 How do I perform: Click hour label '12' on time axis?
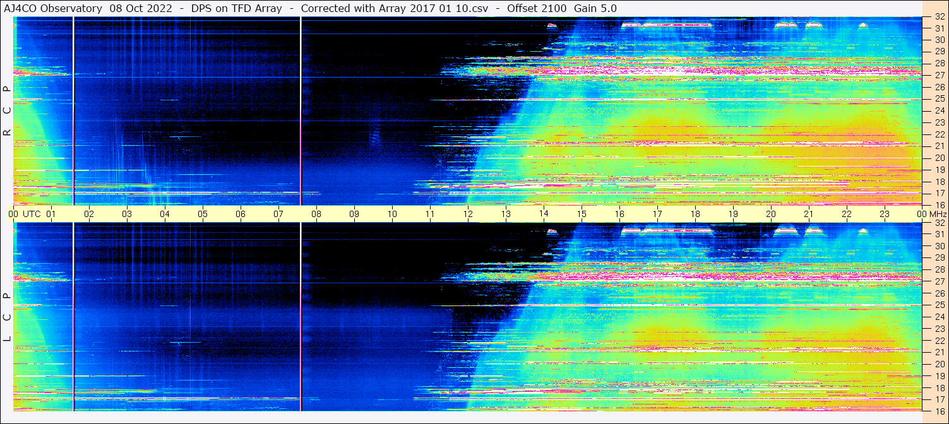(468, 214)
